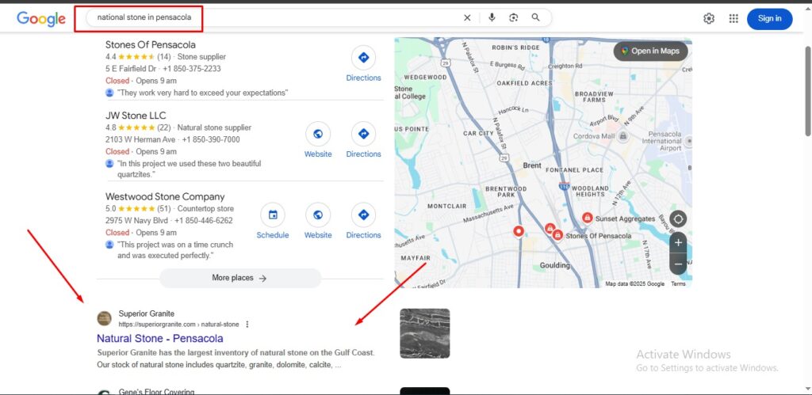Viewport: 812px width, 395px height.
Task: Click the map's my-location target icon
Action: [678, 219]
